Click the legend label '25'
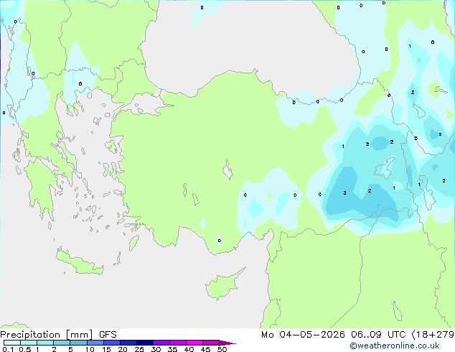This screenshot has height=352, width=455. (139, 349)
